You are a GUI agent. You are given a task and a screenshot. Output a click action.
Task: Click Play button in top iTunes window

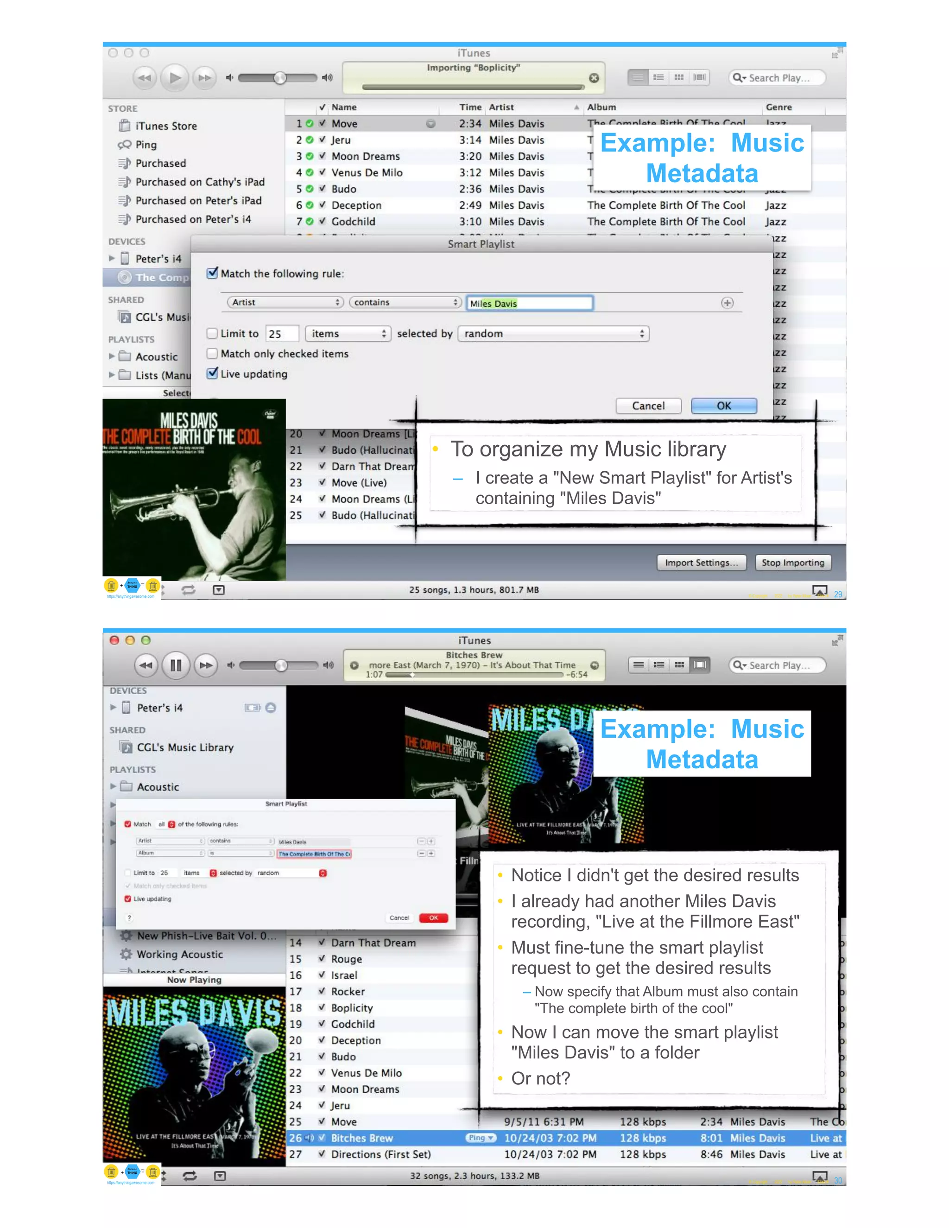point(175,77)
